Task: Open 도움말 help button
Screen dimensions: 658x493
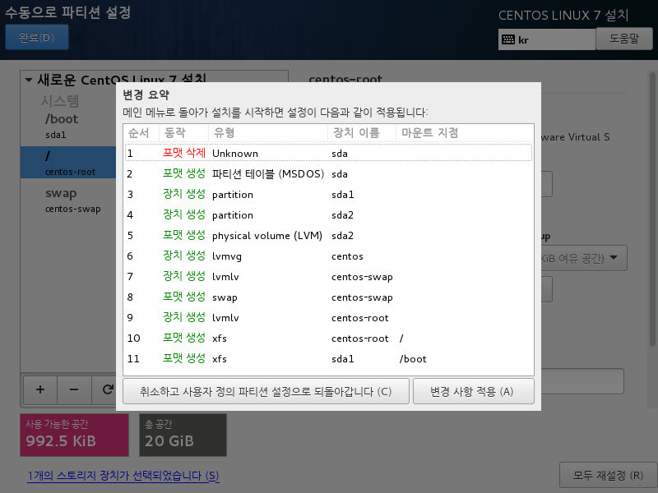Action: coord(624,39)
